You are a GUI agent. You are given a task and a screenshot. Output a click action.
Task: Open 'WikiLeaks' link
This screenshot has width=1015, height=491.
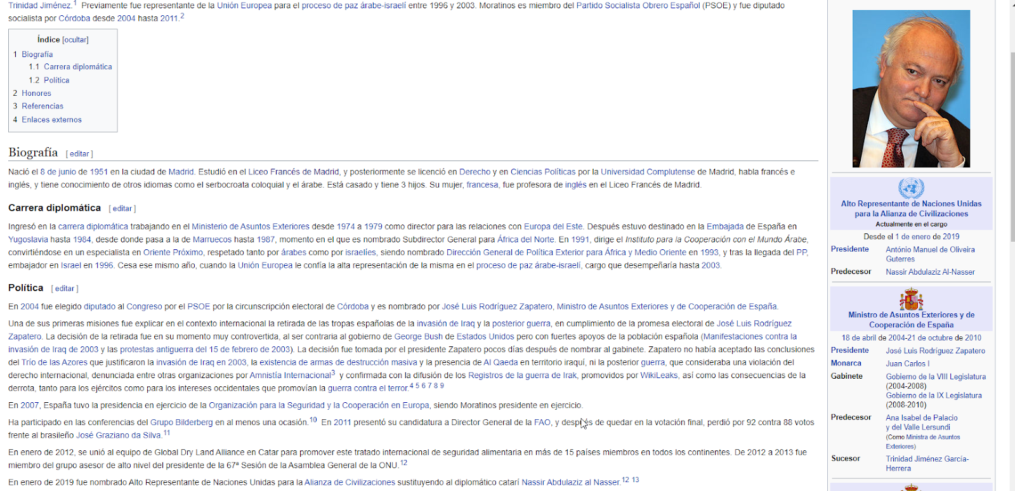coord(659,376)
